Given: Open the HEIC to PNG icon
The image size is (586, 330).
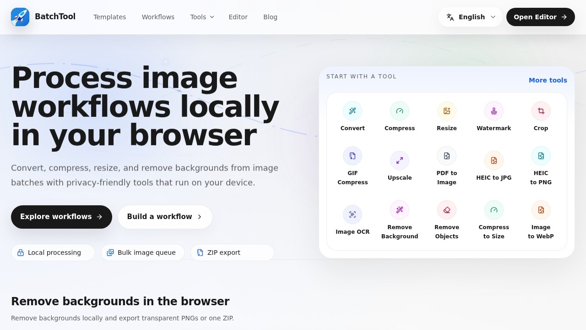Looking at the screenshot, I should point(541,156).
